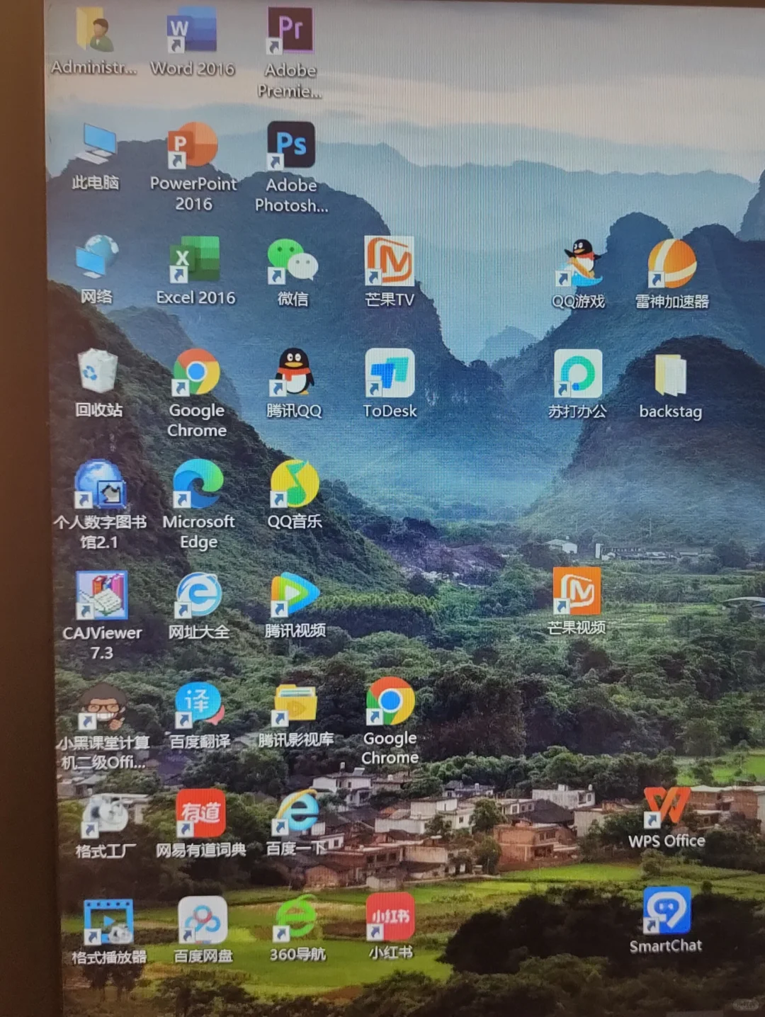This screenshot has height=1017, width=765.
Task: Open the QQ音乐 shortcut
Action: 295,484
